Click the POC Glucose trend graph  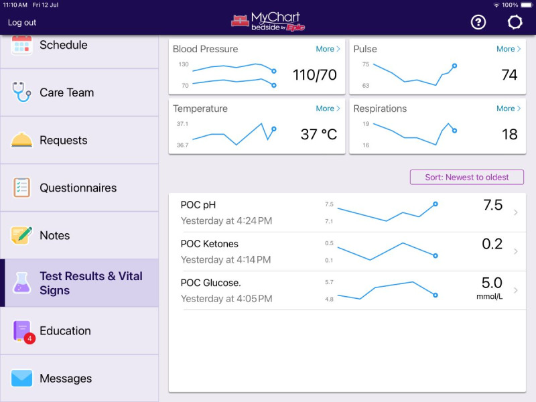pos(388,290)
